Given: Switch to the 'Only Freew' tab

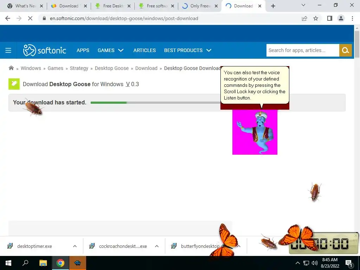Looking at the screenshot, I should pos(200,6).
